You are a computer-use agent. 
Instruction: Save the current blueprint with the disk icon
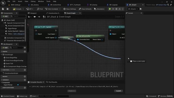3,9
